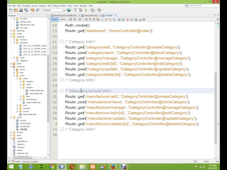Click the Find Next Occurrence icon
This screenshot has width=227, height=170.
pyautogui.click(x=94, y=19)
